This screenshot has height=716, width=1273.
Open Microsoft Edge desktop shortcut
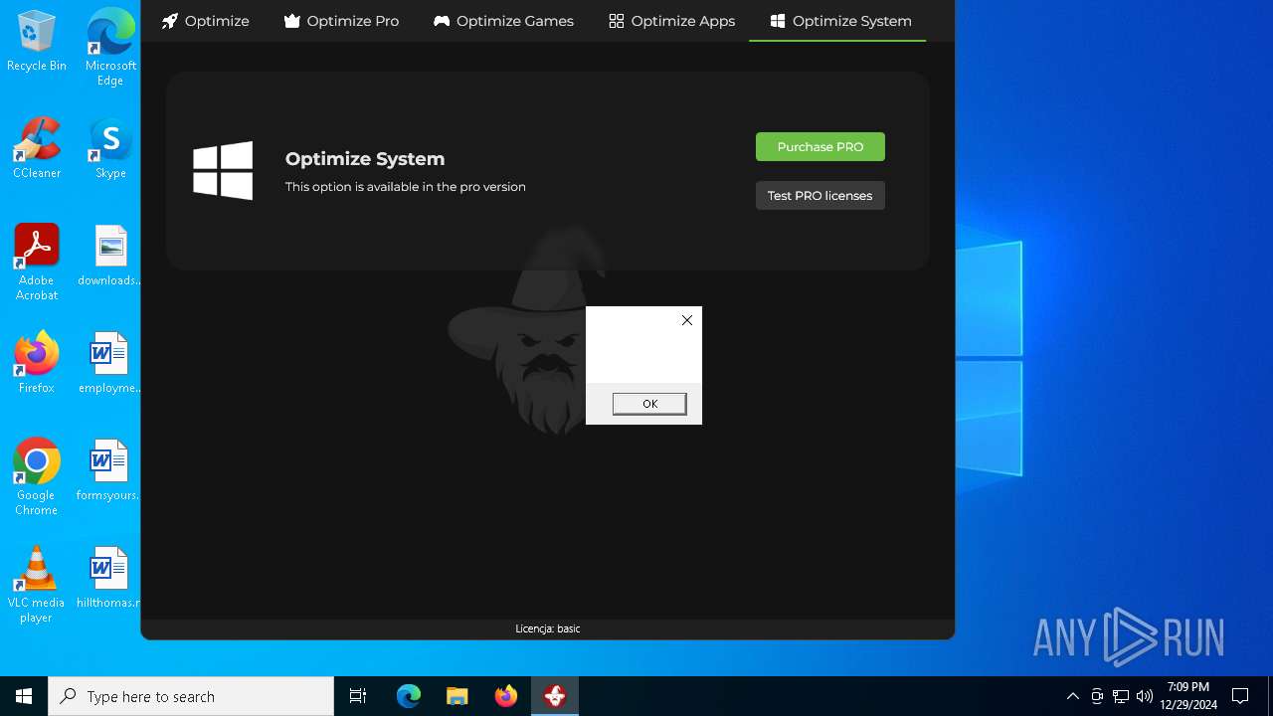[x=110, y=48]
